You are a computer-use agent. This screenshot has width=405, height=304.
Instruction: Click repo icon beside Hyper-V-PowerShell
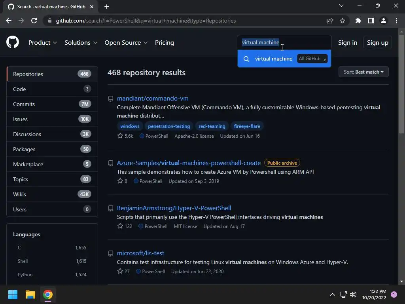pos(111,208)
